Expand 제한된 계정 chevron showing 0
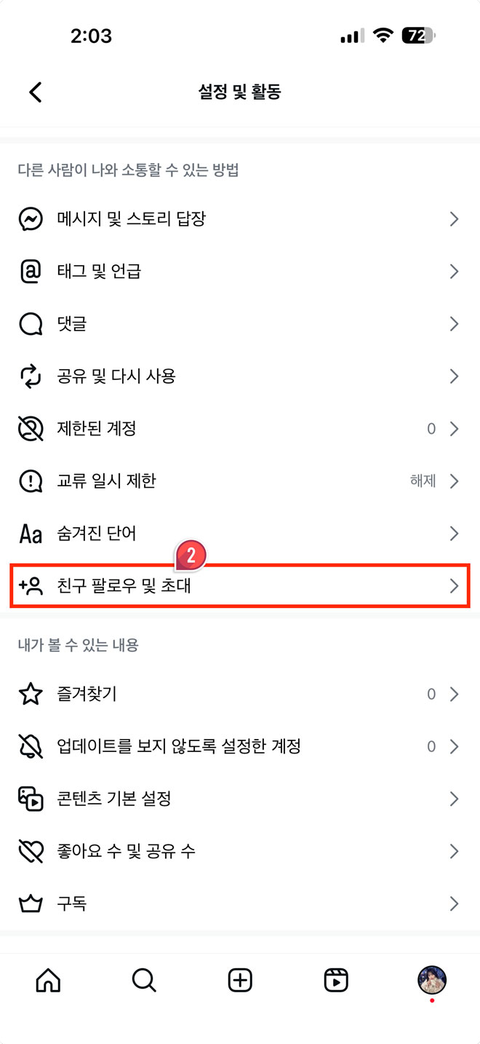Screen dimensions: 480x1044 click(454, 429)
